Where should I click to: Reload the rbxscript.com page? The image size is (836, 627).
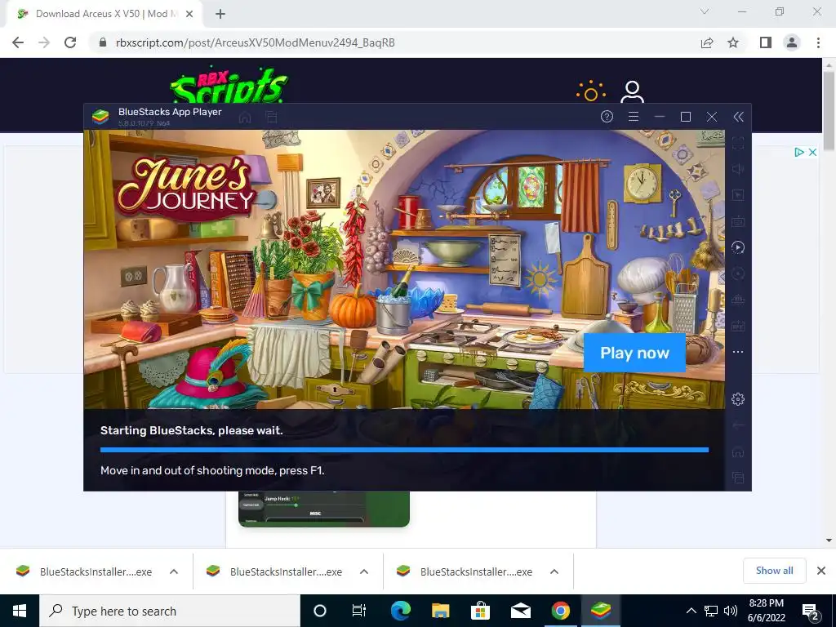click(x=70, y=42)
